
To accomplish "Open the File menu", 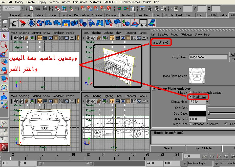I will [x=3, y=2].
